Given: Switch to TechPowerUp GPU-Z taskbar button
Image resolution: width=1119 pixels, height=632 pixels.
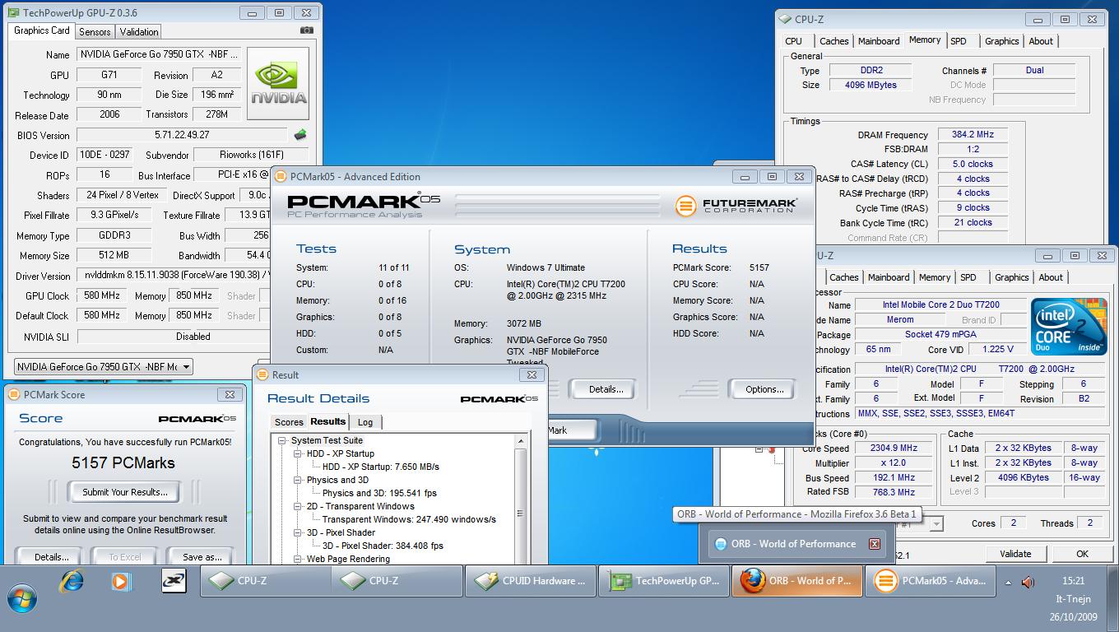Looking at the screenshot, I should pos(664,581).
